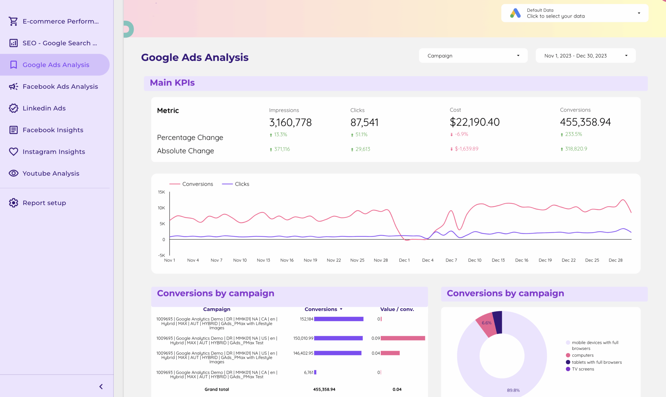The height and width of the screenshot is (397, 666).
Task: Click the bookmark icon beside Google Ads Analysis
Action: coord(13,65)
